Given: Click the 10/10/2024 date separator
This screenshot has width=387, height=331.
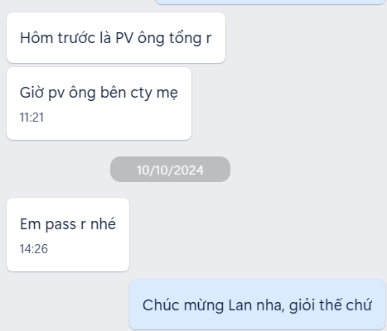Looking at the screenshot, I should click(170, 170).
